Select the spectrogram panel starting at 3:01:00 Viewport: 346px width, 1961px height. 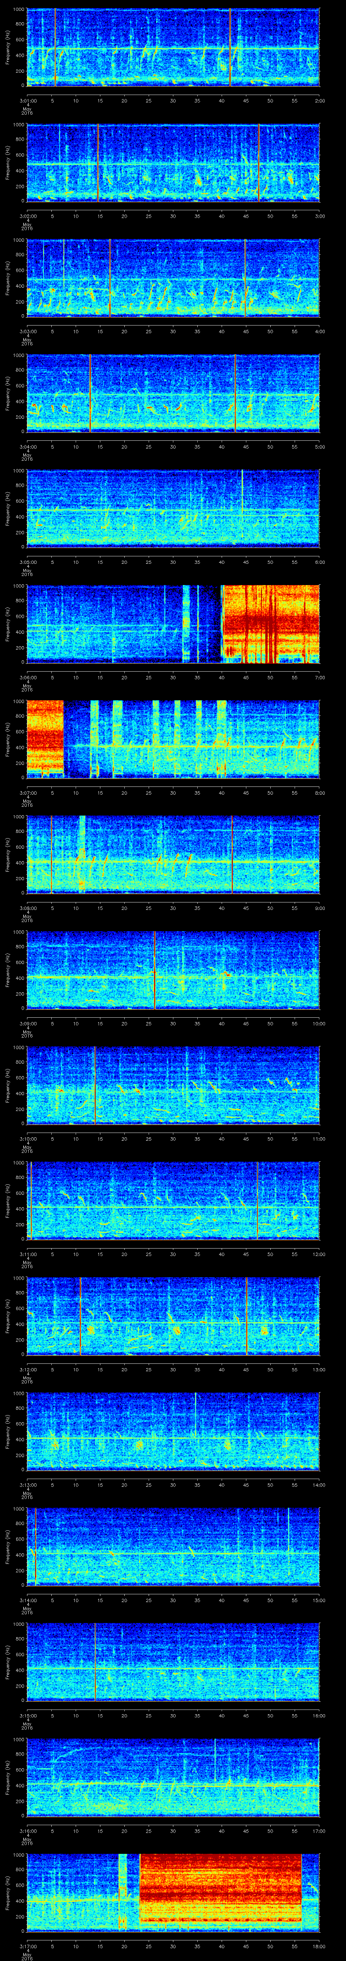(x=173, y=47)
